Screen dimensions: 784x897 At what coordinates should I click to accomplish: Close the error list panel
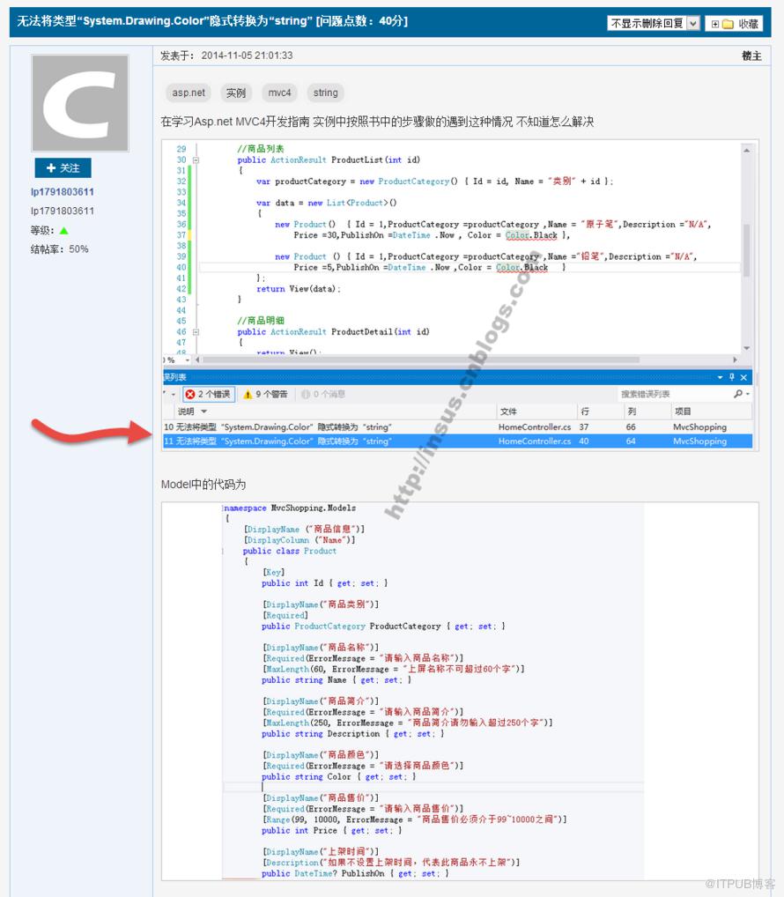(x=743, y=377)
